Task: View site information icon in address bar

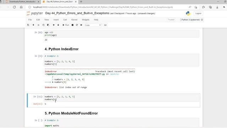Action: point(29,7)
